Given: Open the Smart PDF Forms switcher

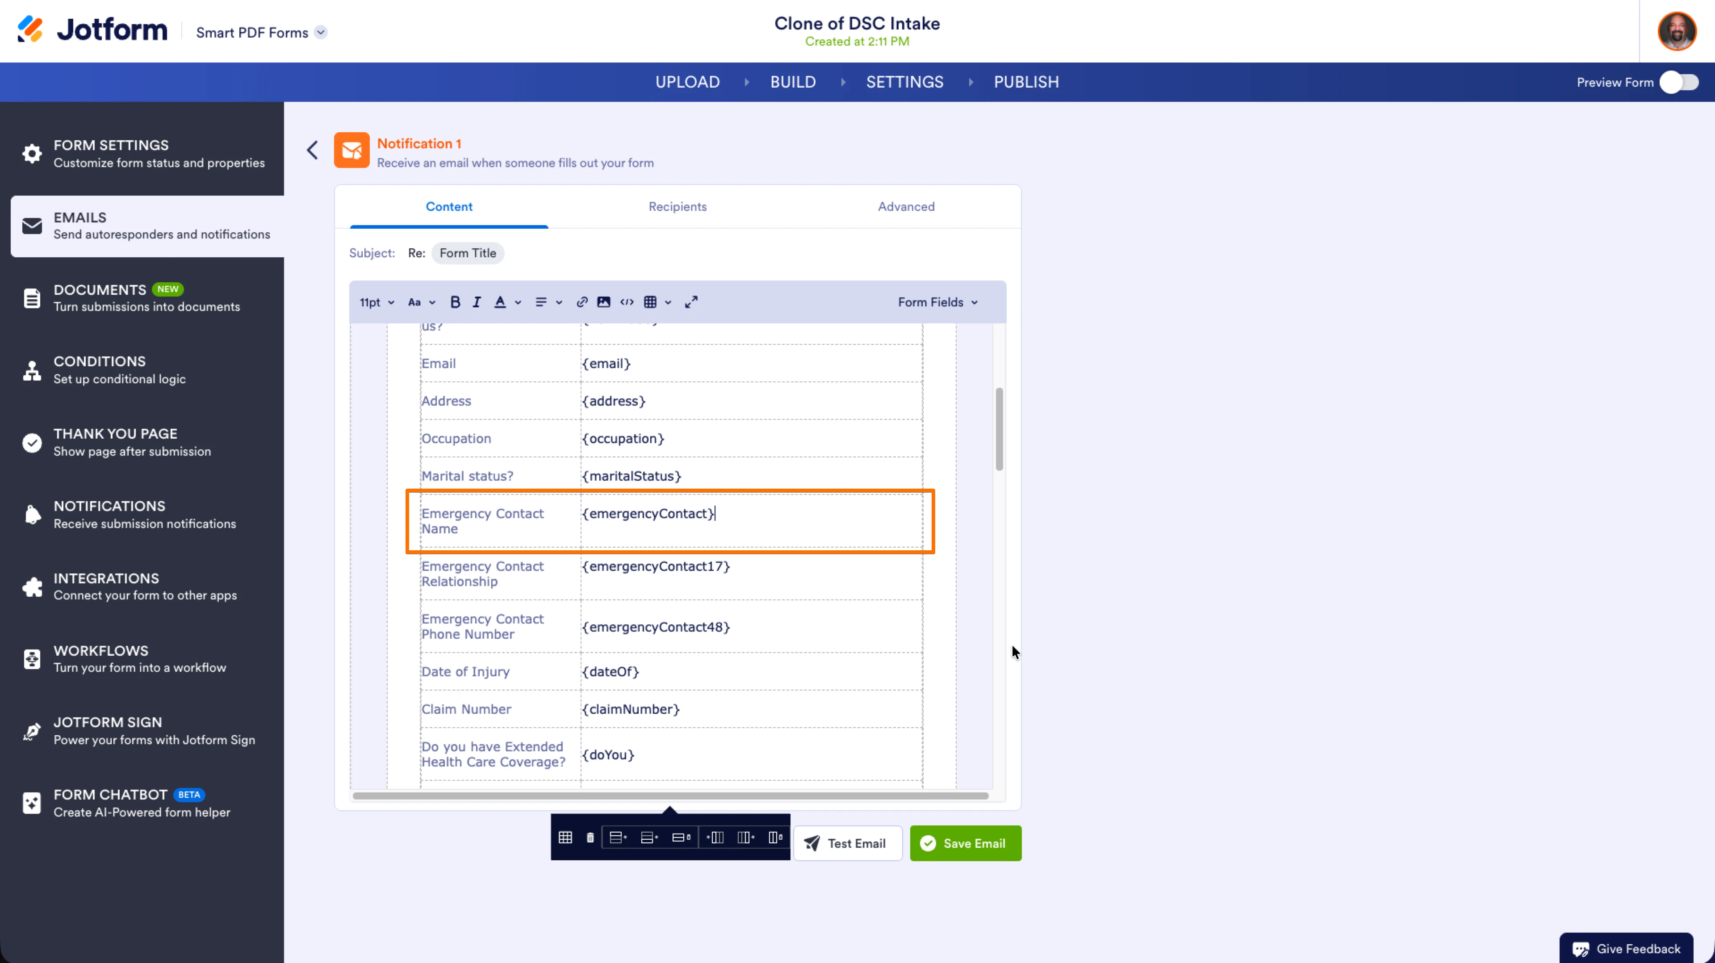Looking at the screenshot, I should [321, 32].
